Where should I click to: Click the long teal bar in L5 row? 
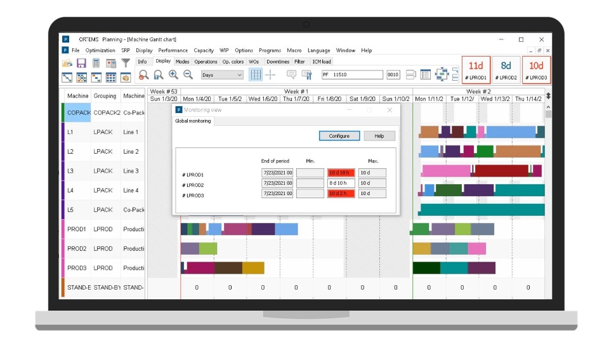(x=482, y=210)
